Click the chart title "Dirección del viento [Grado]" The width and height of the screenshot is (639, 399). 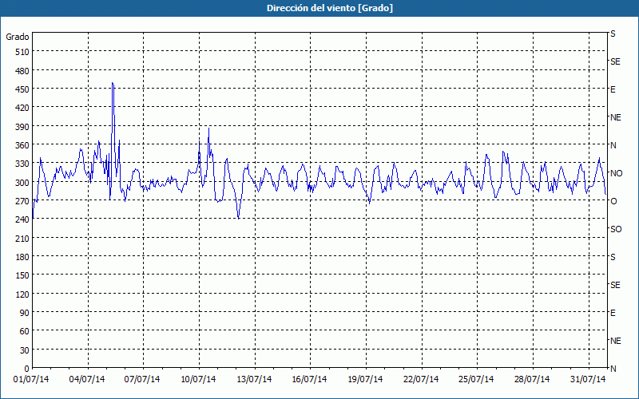(319, 8)
